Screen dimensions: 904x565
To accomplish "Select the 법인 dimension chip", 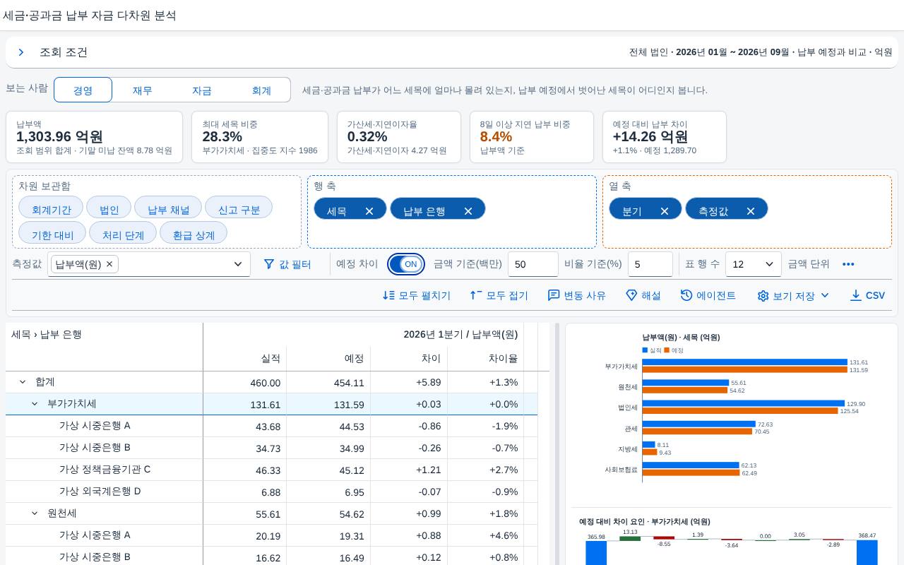I will coord(109,208).
